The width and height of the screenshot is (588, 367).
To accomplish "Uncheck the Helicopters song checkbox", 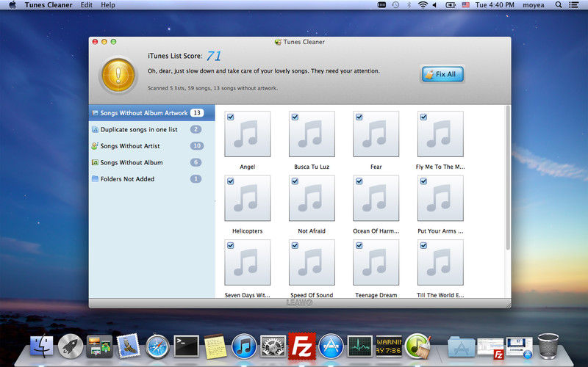I will (x=231, y=181).
